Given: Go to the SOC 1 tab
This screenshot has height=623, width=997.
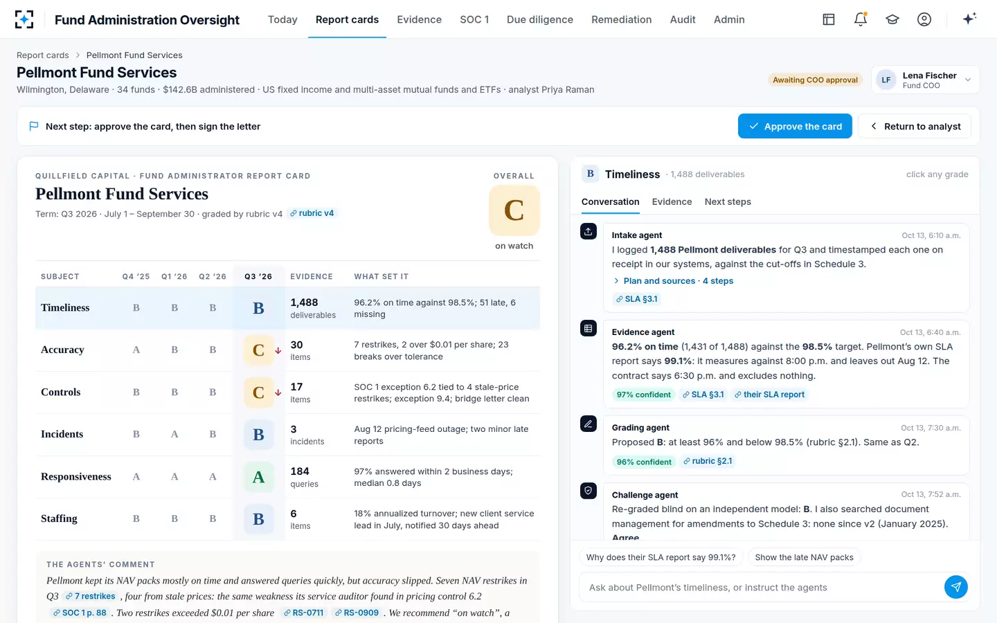Looking at the screenshot, I should click(x=474, y=19).
